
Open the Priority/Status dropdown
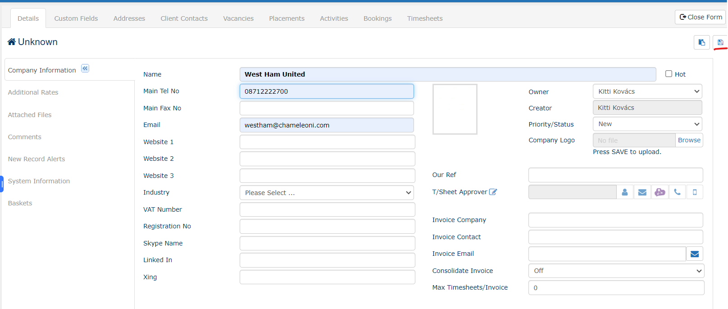647,124
